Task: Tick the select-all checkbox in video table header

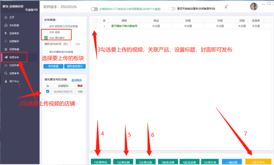Action: [x=96, y=20]
